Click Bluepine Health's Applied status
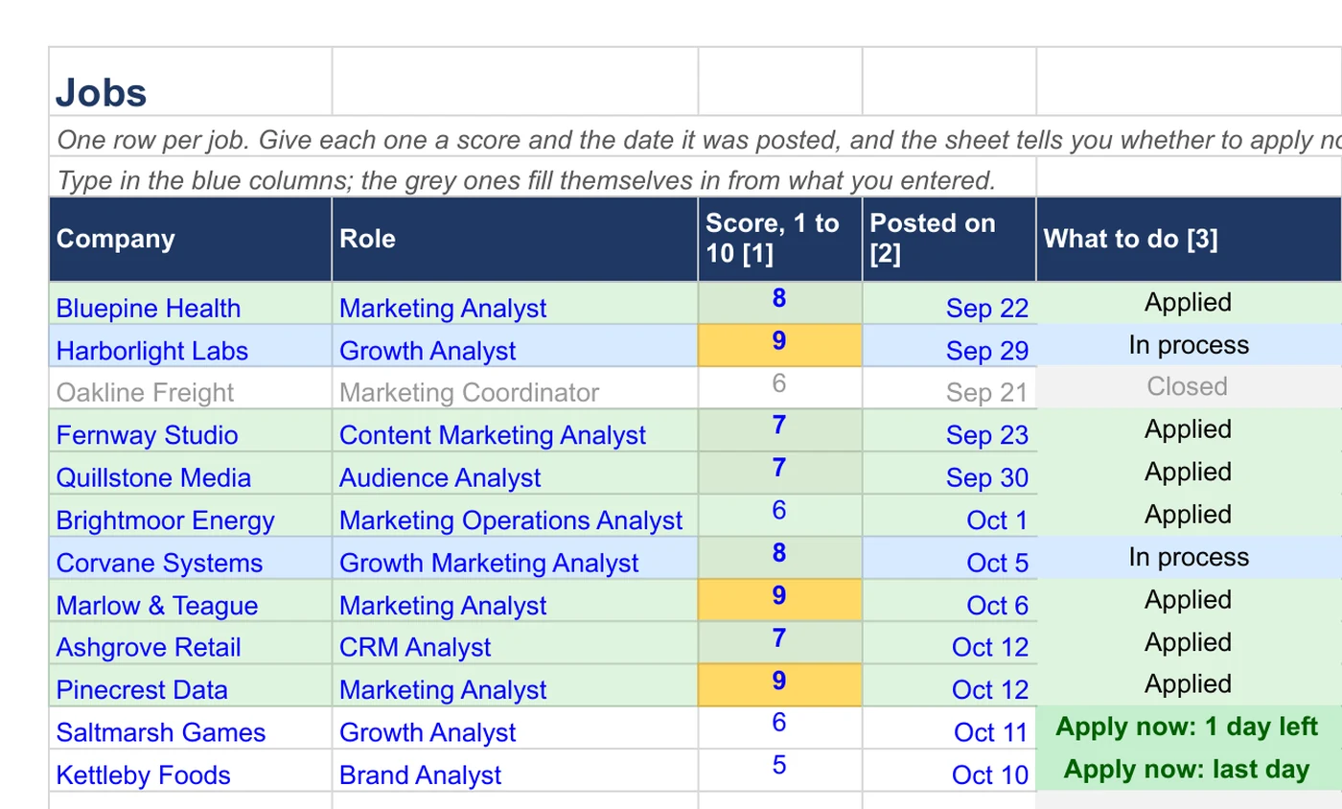Image resolution: width=1342 pixels, height=809 pixels. [1189, 303]
